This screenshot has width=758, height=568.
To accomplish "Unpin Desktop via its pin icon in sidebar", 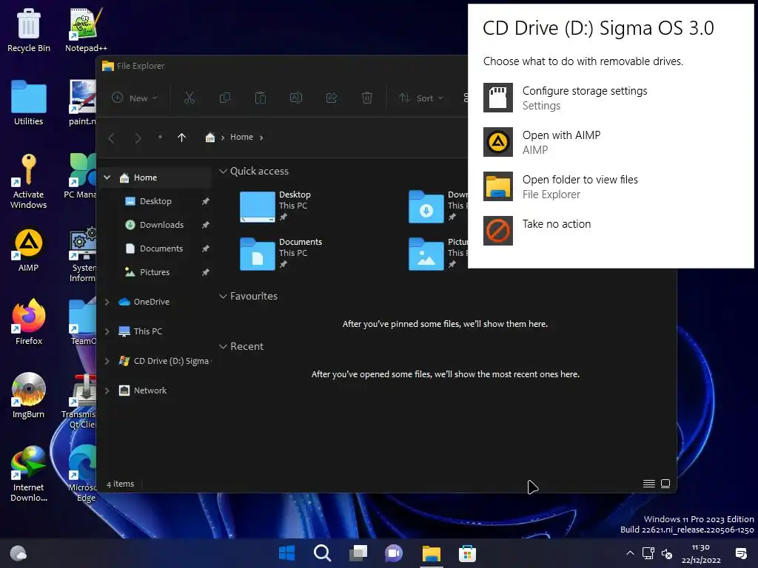I will coord(206,201).
